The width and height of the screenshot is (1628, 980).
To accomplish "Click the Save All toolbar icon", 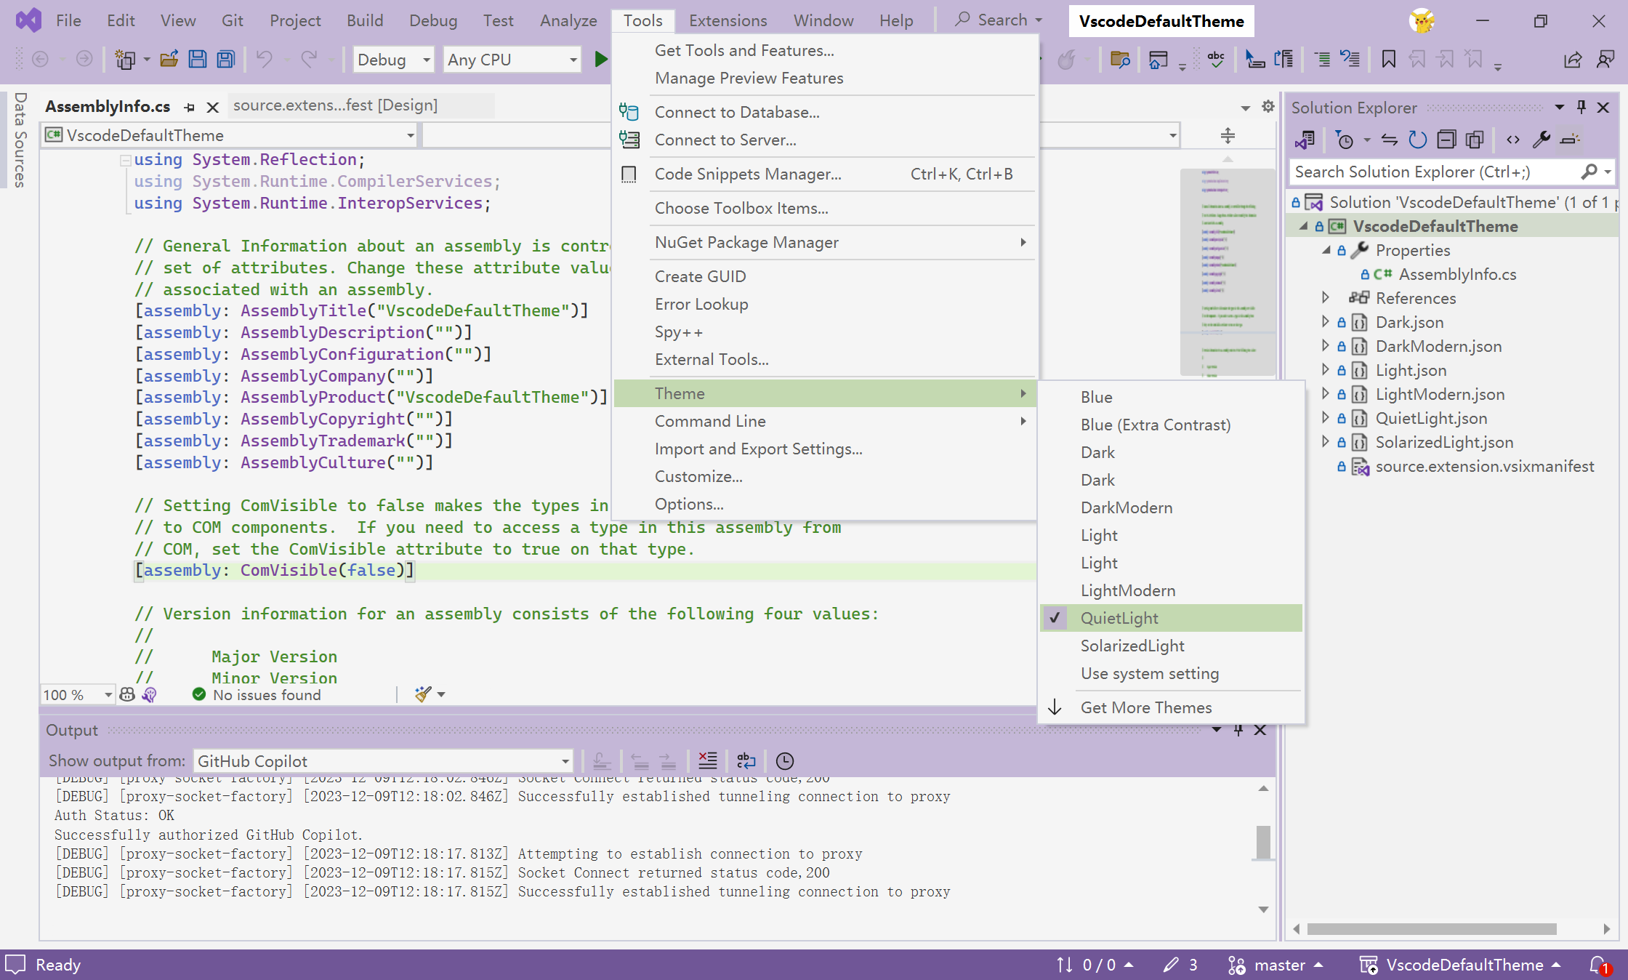I will (x=226, y=59).
